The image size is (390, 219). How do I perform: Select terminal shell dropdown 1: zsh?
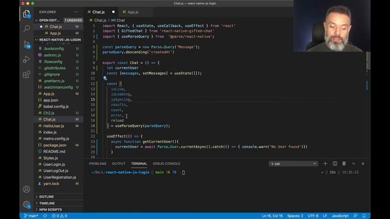293,164
